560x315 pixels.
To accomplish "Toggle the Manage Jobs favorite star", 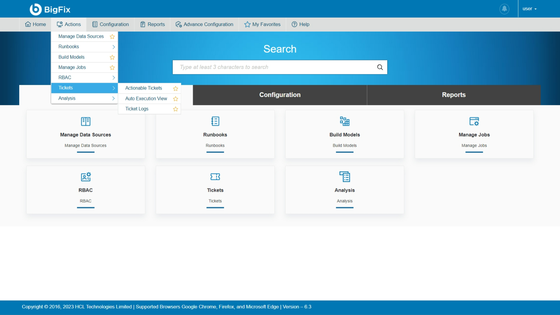I will (112, 68).
